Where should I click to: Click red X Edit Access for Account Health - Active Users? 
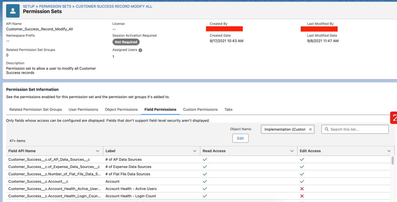click(x=302, y=189)
